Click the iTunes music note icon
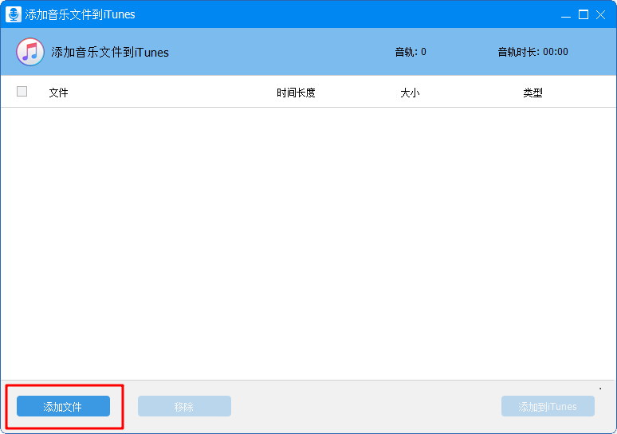The image size is (617, 434). [x=30, y=52]
